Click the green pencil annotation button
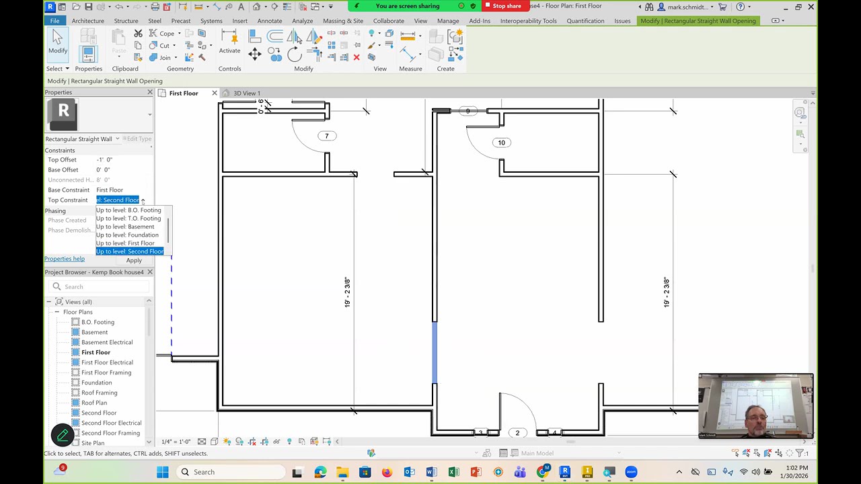This screenshot has width=861, height=484. [x=63, y=435]
